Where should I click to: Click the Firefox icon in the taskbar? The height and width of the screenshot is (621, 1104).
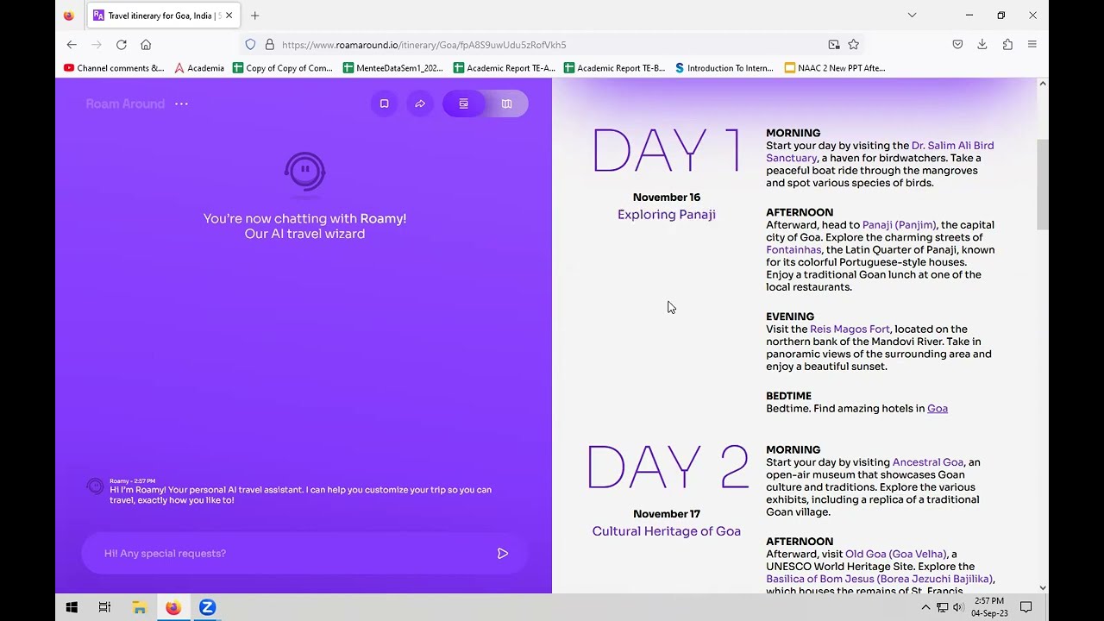point(173,607)
